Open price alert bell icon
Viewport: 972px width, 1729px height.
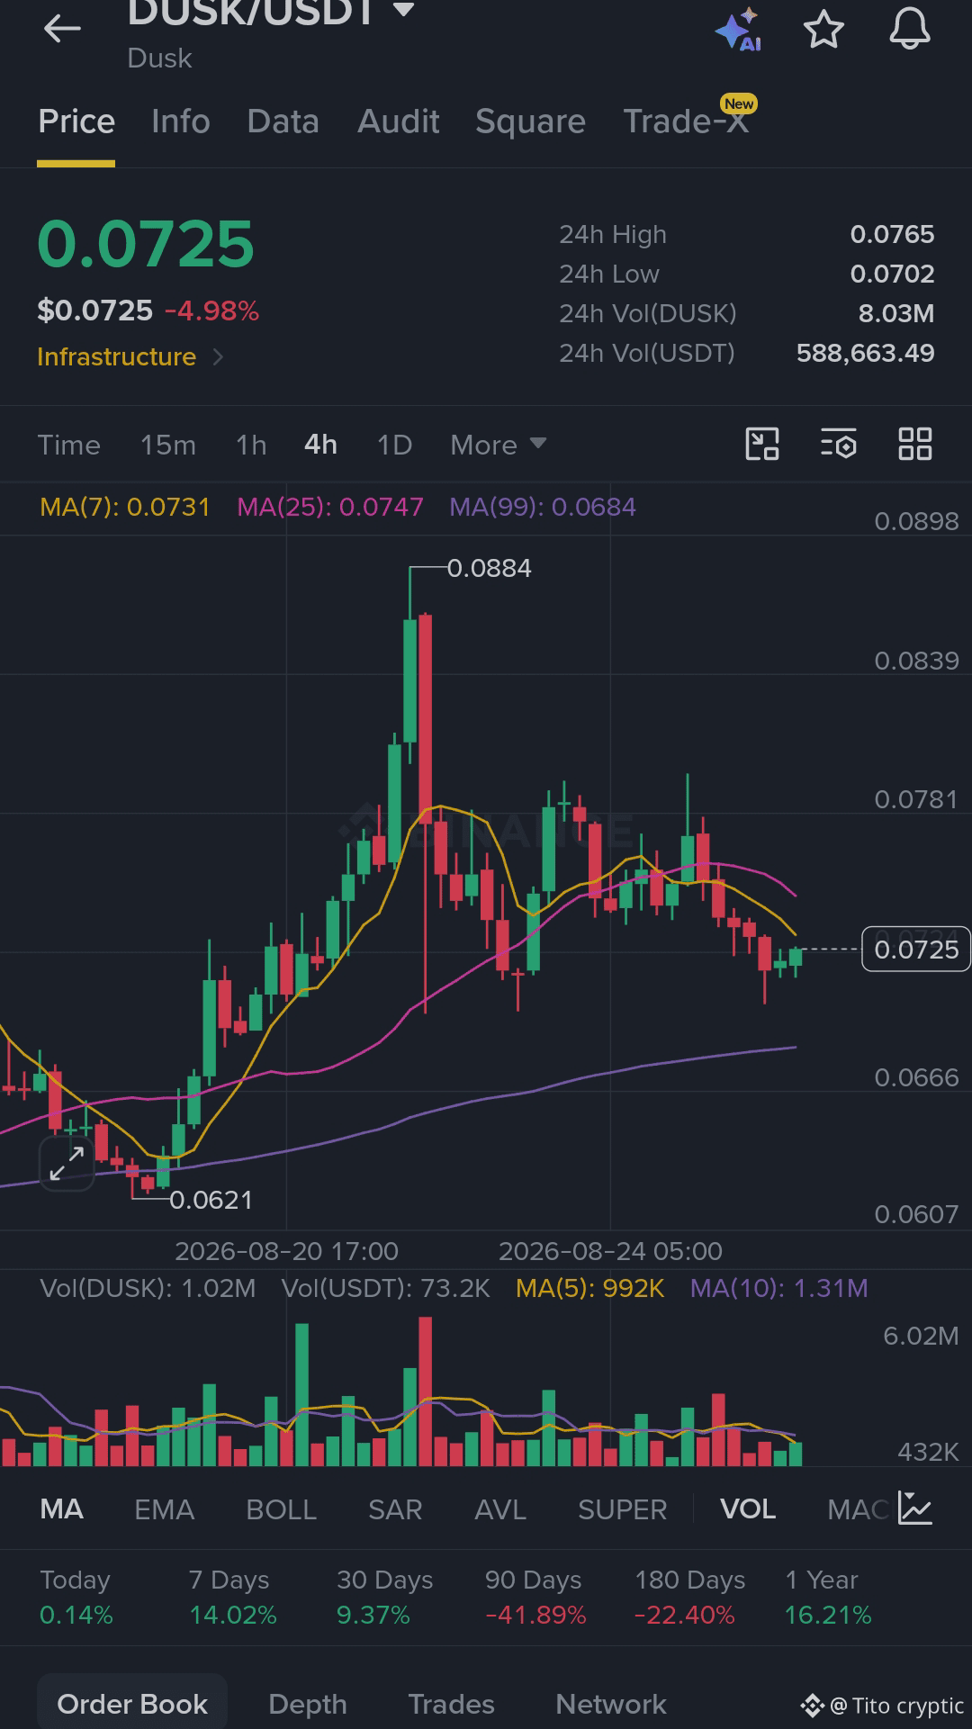point(910,29)
